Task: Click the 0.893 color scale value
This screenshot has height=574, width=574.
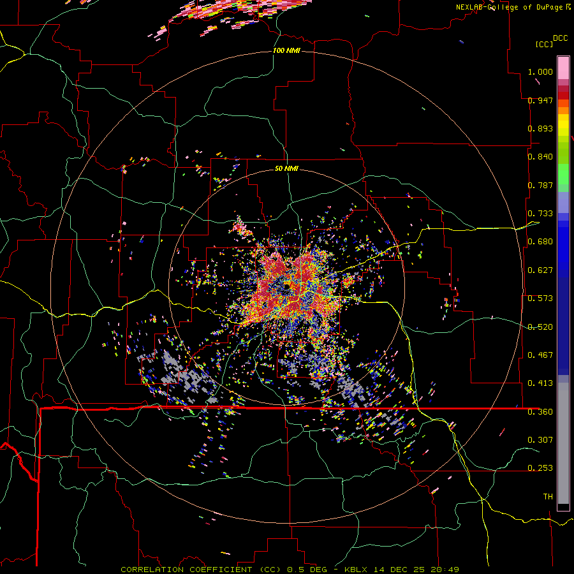Action: 540,128
